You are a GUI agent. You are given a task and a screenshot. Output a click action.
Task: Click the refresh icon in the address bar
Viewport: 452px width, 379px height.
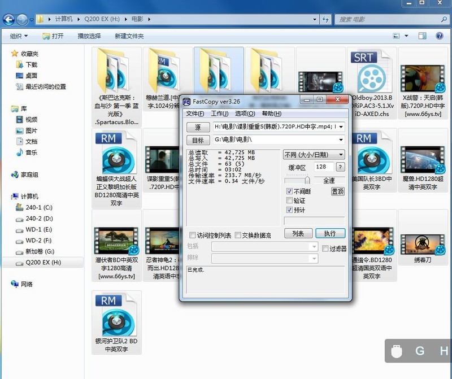point(325,19)
